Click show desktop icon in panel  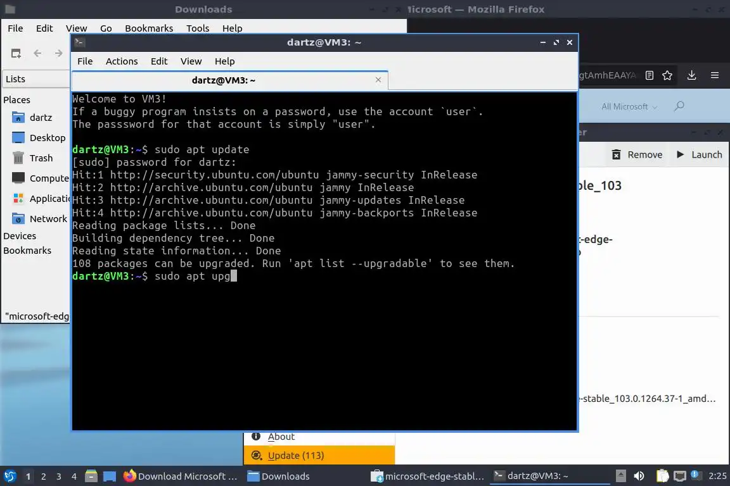(x=110, y=477)
